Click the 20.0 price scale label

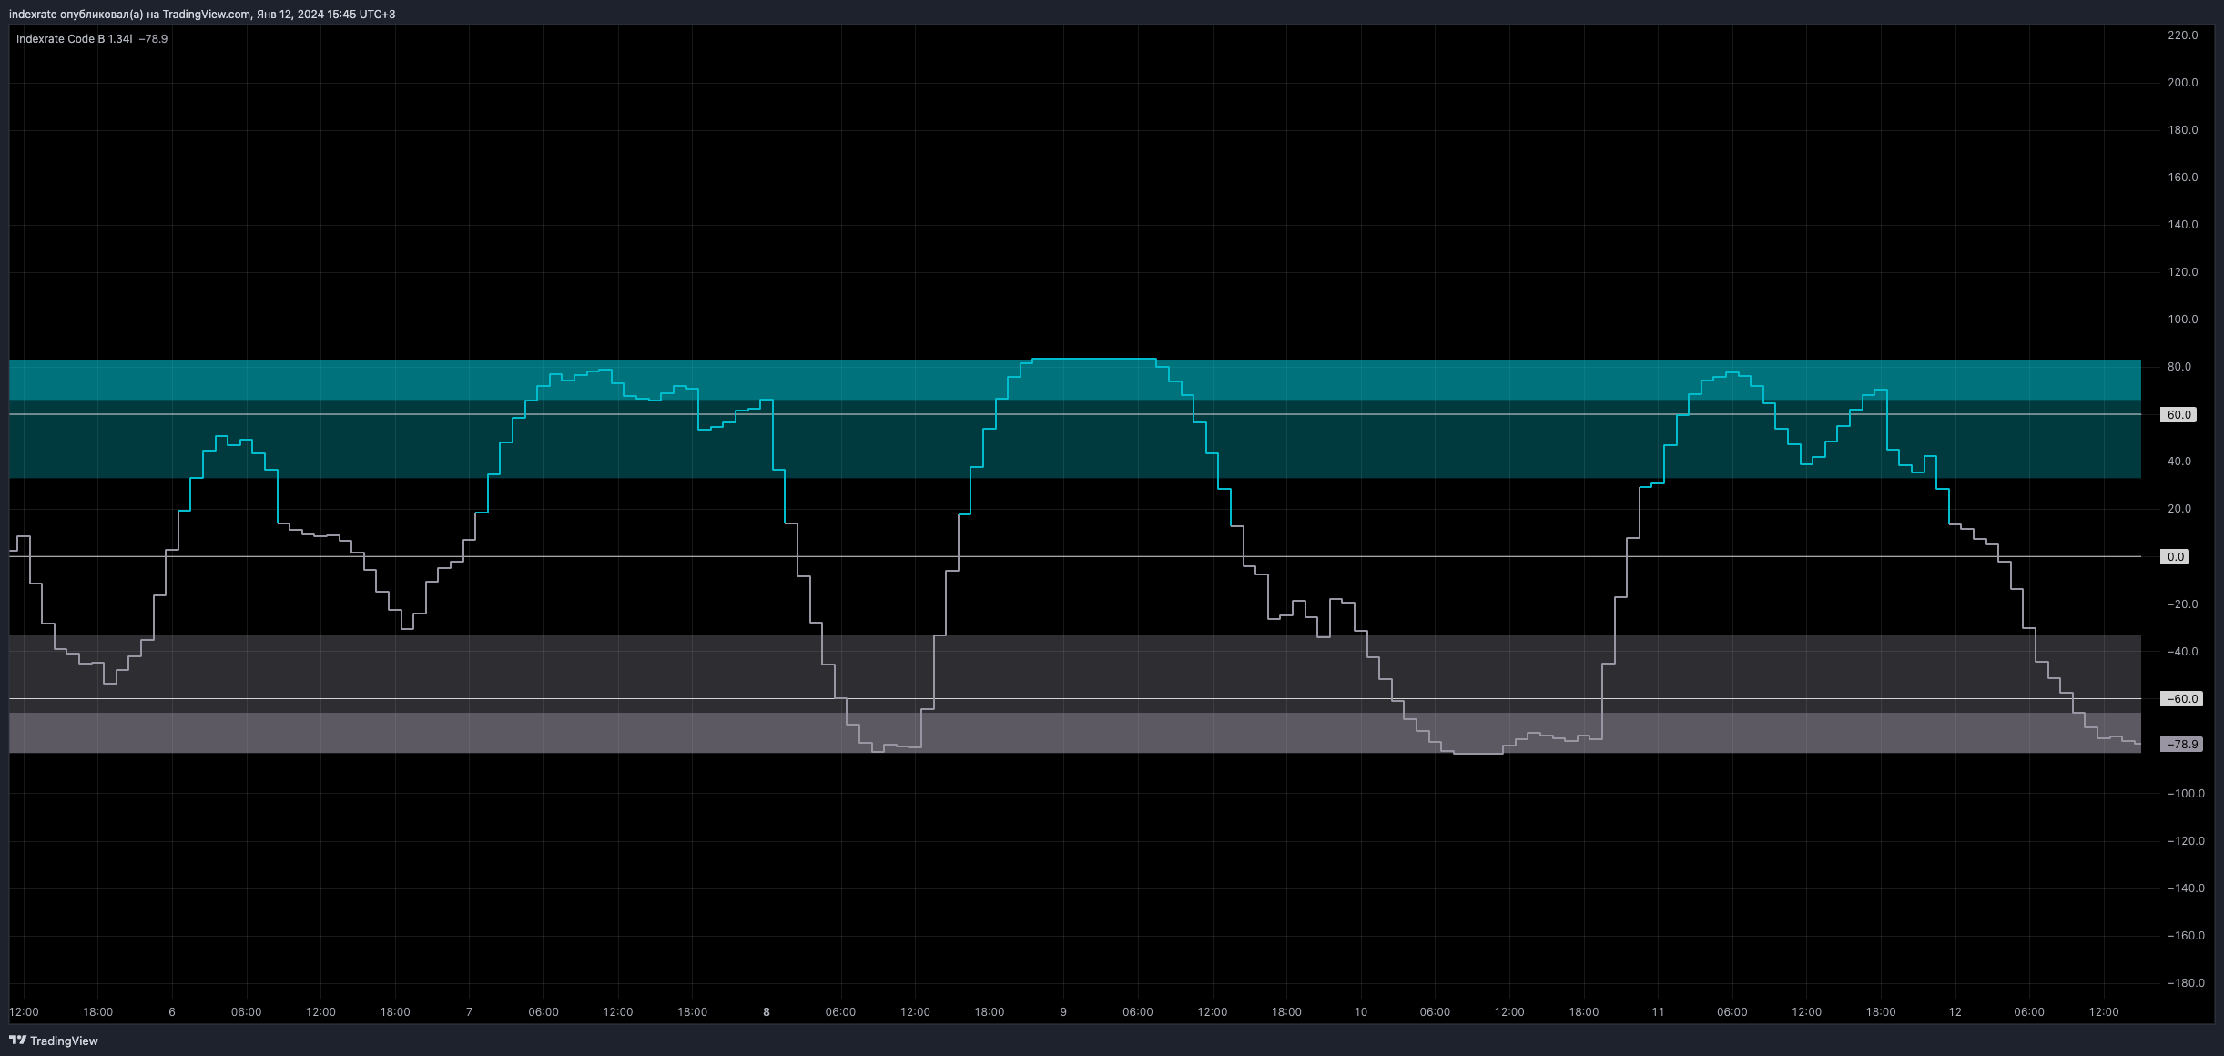coord(2179,509)
